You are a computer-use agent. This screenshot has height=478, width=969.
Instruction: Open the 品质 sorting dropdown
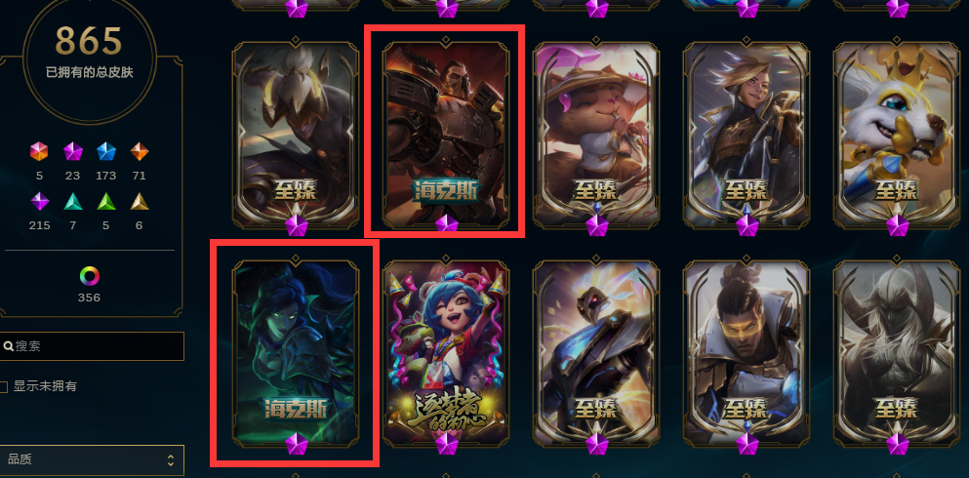(92, 460)
